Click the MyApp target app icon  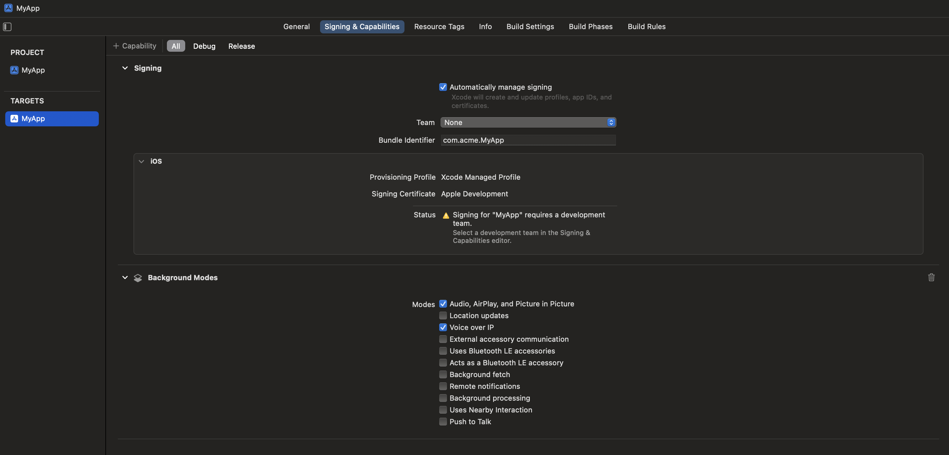[x=14, y=118]
